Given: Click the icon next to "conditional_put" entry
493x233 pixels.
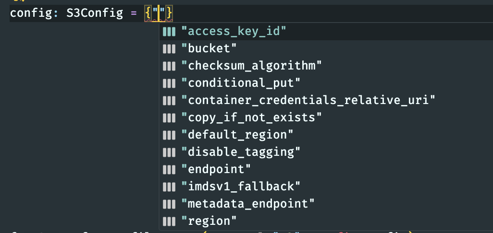Looking at the screenshot, I should click(168, 82).
